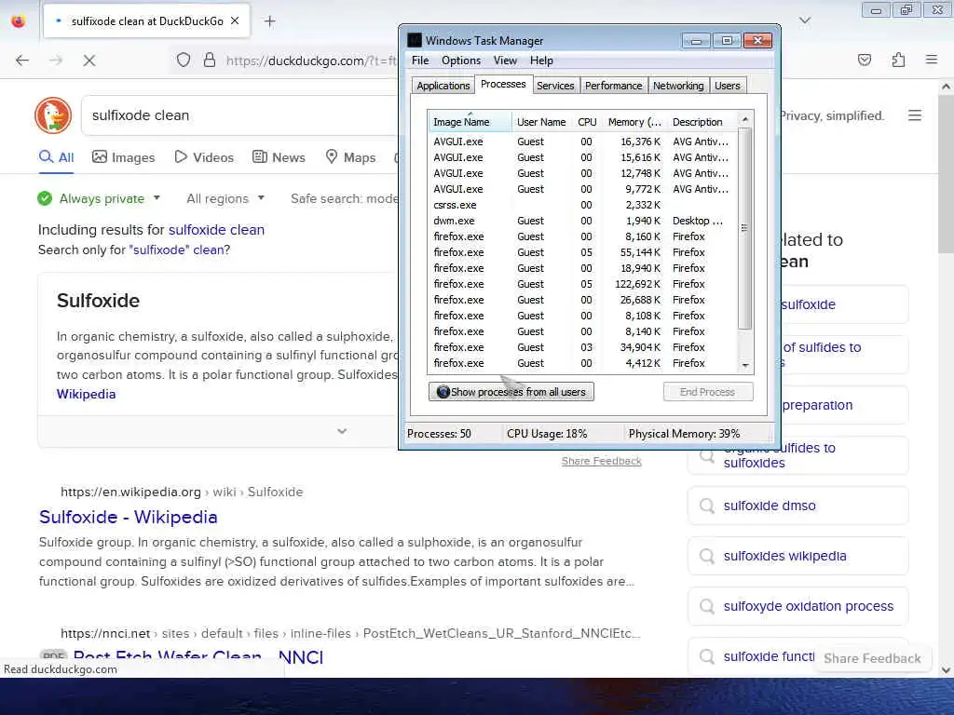Select the firefox.exe row using 122,692 K

pyautogui.click(x=583, y=284)
